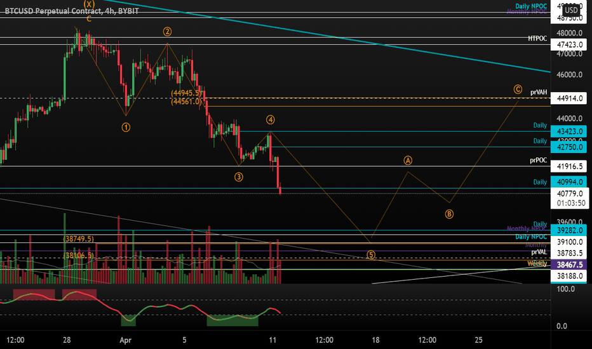Click the circled wave 1 marker
The height and width of the screenshot is (349, 592).
coord(126,128)
